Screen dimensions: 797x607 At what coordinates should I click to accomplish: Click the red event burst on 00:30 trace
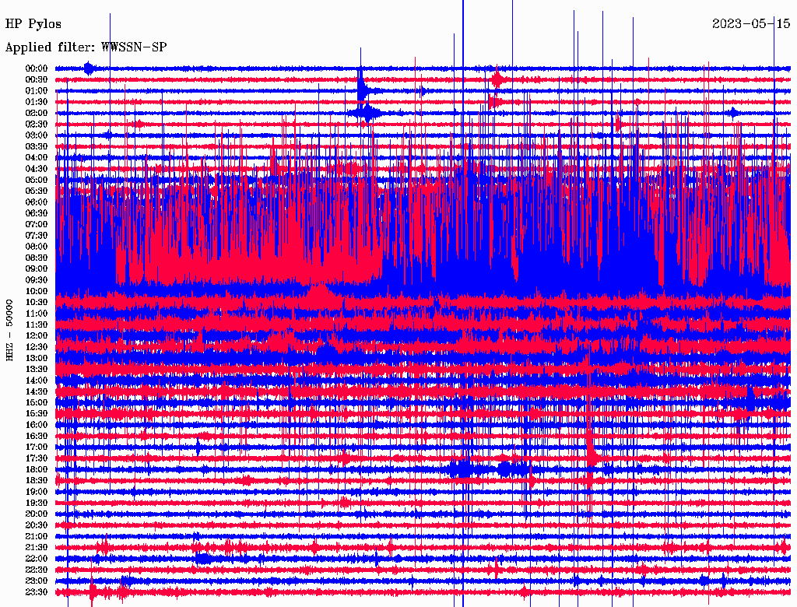click(497, 79)
